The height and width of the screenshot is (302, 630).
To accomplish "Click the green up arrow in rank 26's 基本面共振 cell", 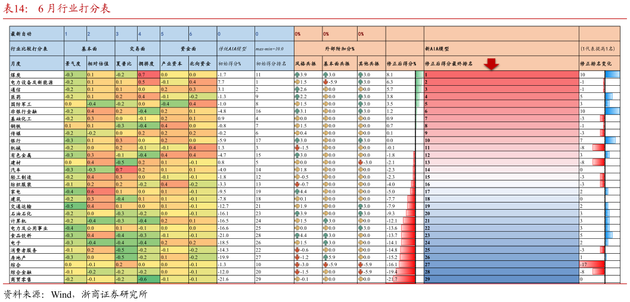I will coord(326,257).
